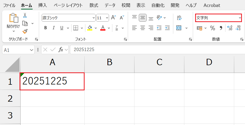Viewport: 245px width, 125px height.
Task: Increase font size with large A
Action: pyautogui.click(x=113, y=18)
